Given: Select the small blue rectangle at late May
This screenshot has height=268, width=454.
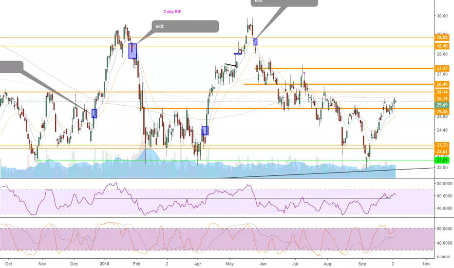Looking at the screenshot, I should coord(255,42).
